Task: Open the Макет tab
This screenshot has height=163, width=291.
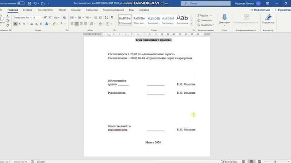Action: [62, 10]
